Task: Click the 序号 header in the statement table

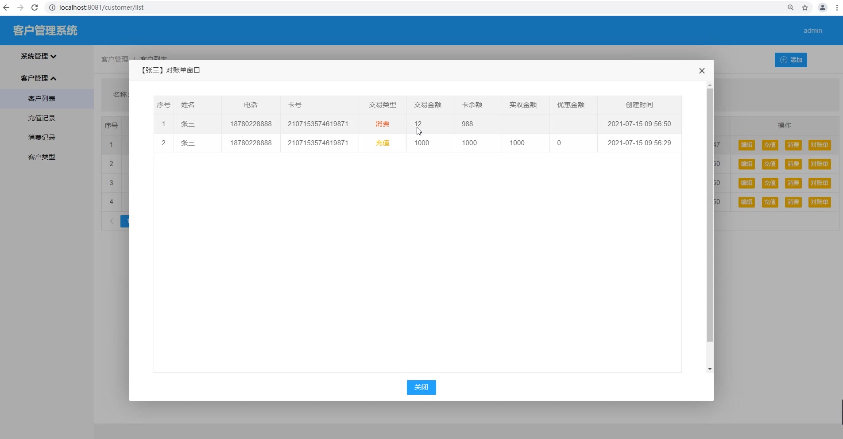Action: pyautogui.click(x=163, y=105)
